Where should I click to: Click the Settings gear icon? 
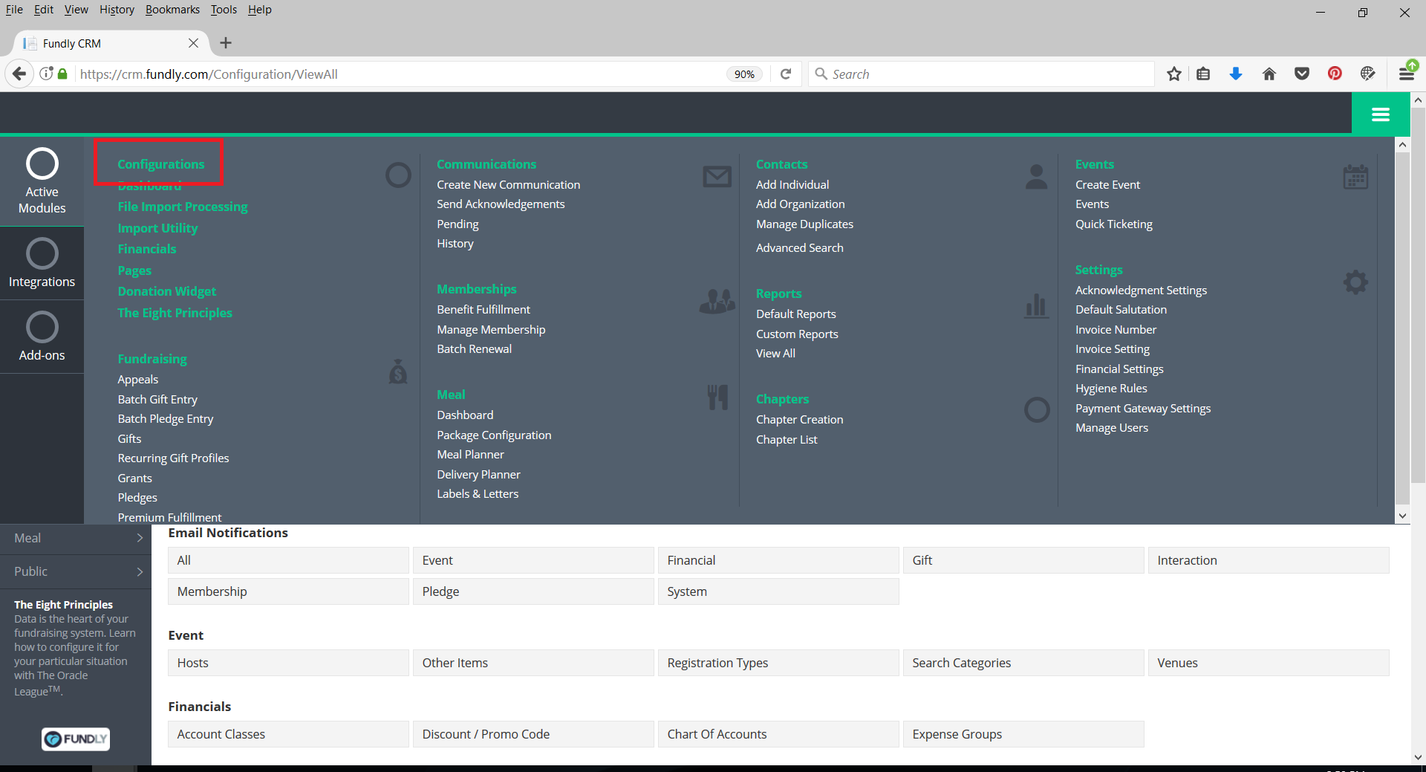coord(1355,282)
